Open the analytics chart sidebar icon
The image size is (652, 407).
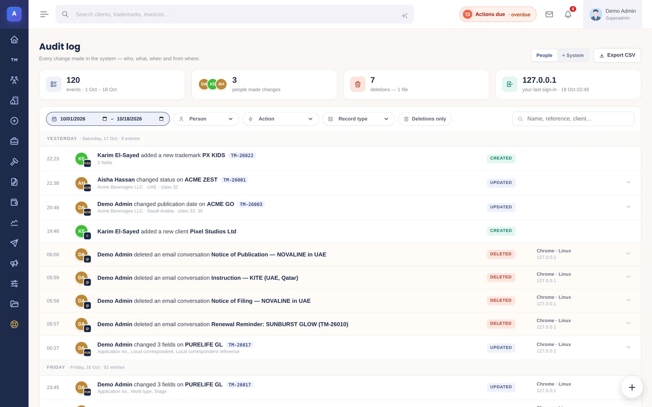14,222
